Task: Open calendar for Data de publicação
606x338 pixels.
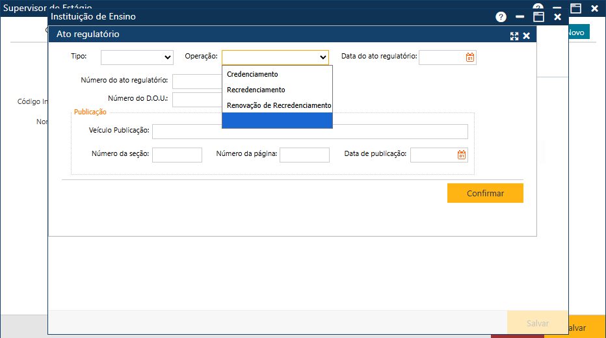Action: point(462,155)
